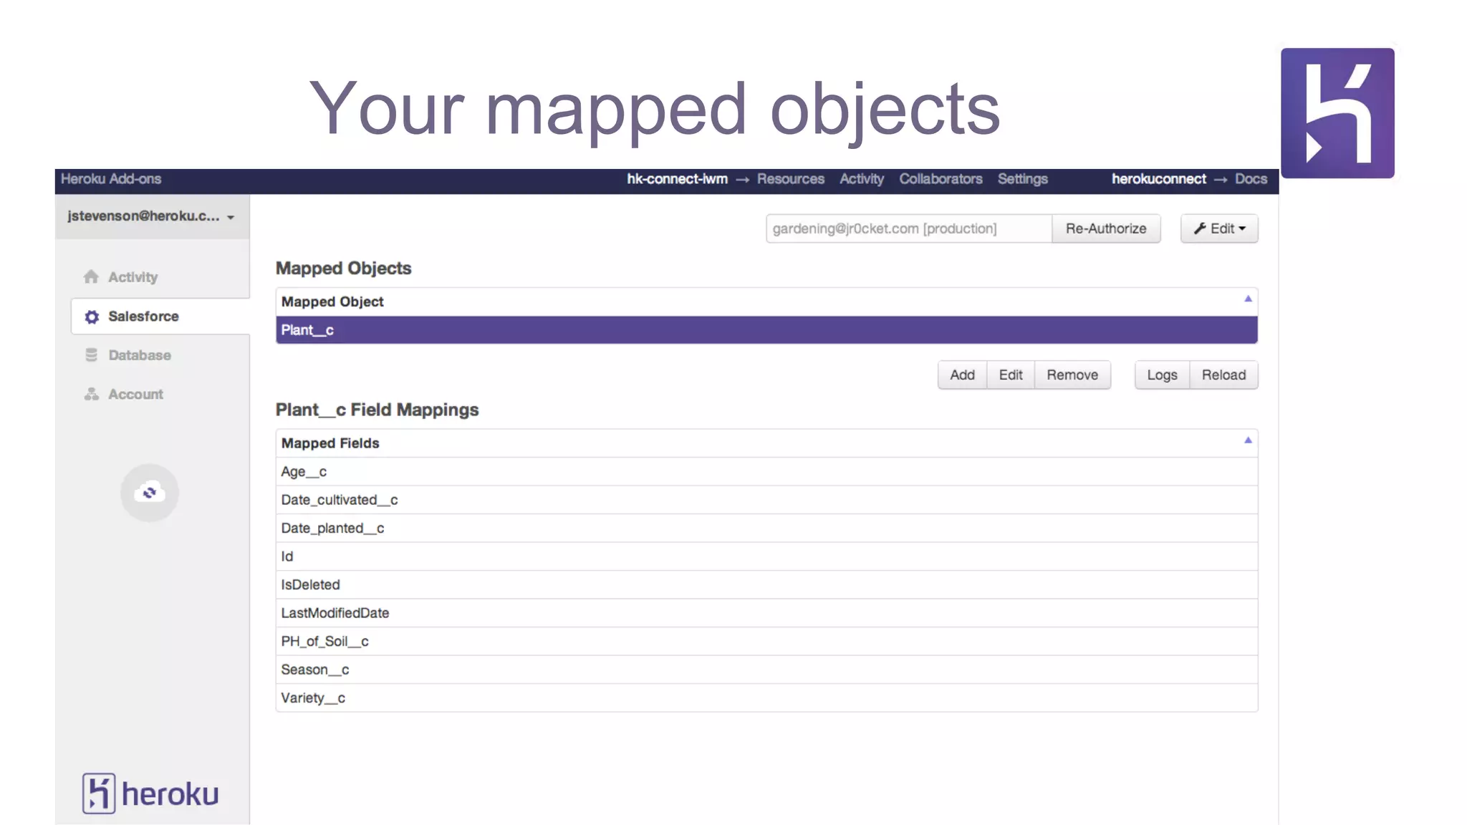This screenshot has height=825, width=1467.
Task: Sort the Mapped Object column via triangle
Action: [1248, 299]
